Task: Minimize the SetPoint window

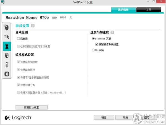Action: 148,2
